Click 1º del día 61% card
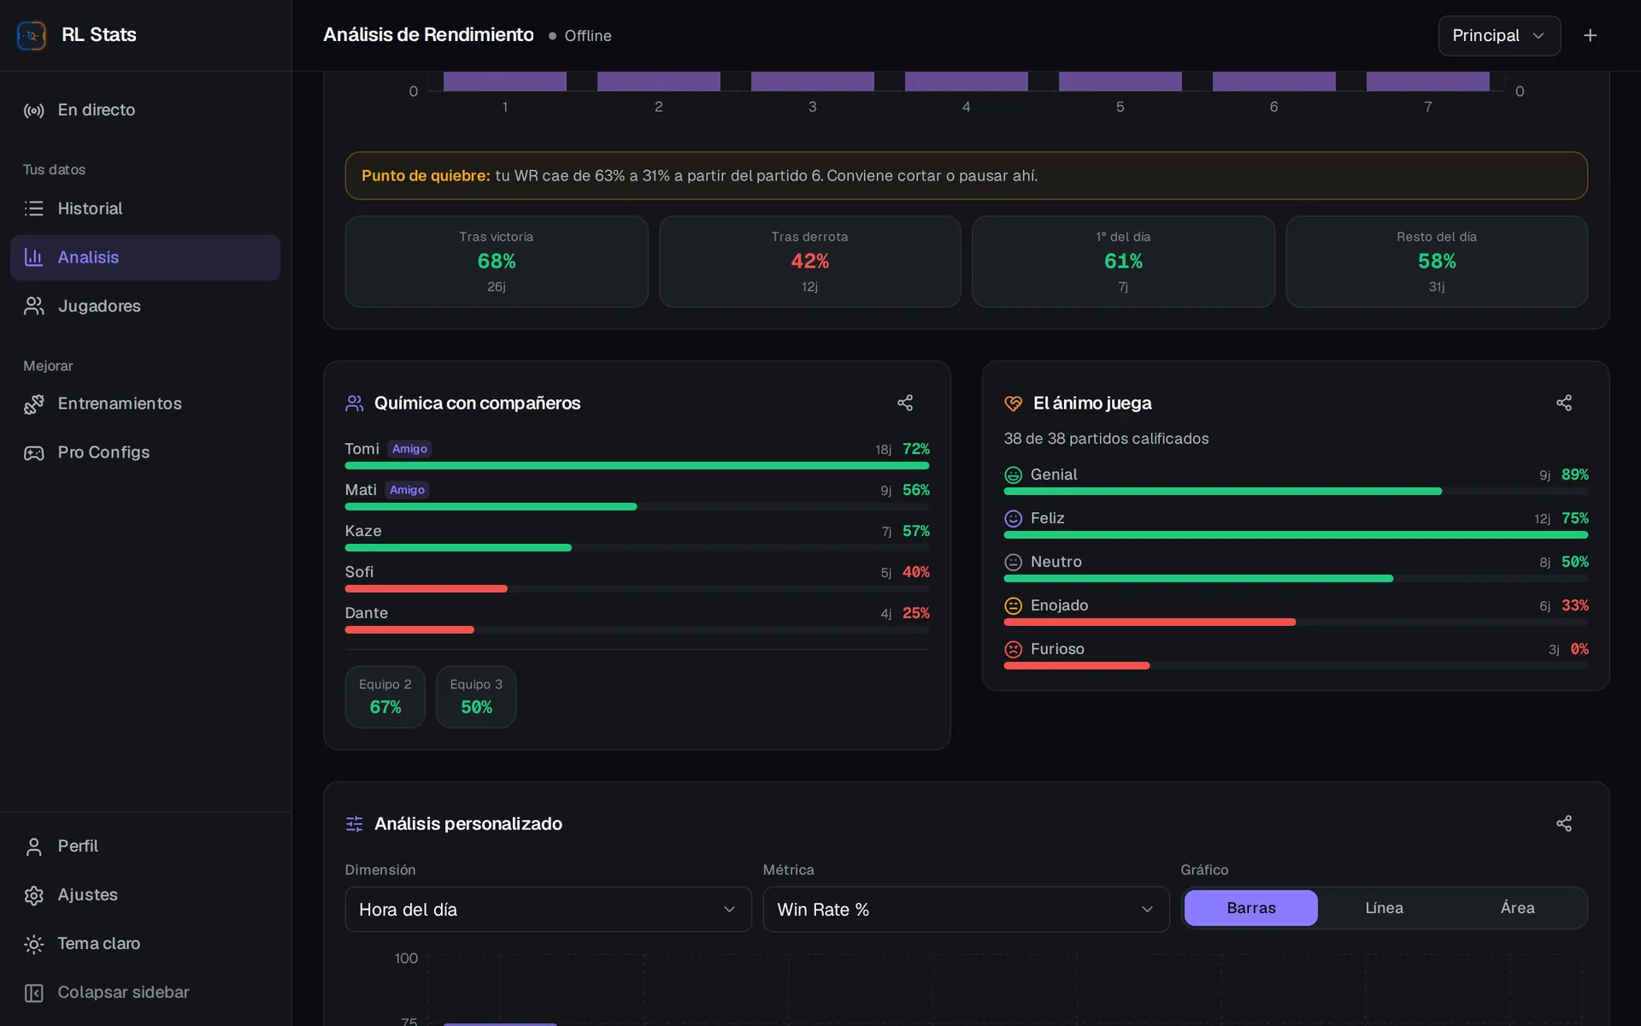 1123,262
